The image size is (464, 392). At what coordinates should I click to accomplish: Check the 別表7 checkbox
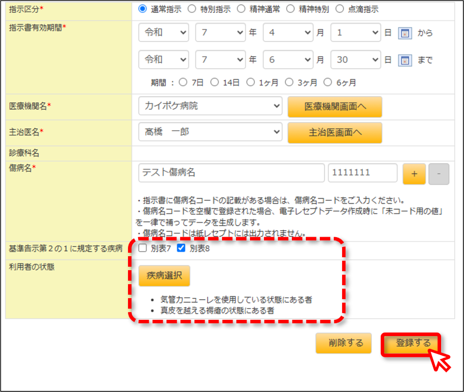pyautogui.click(x=143, y=248)
